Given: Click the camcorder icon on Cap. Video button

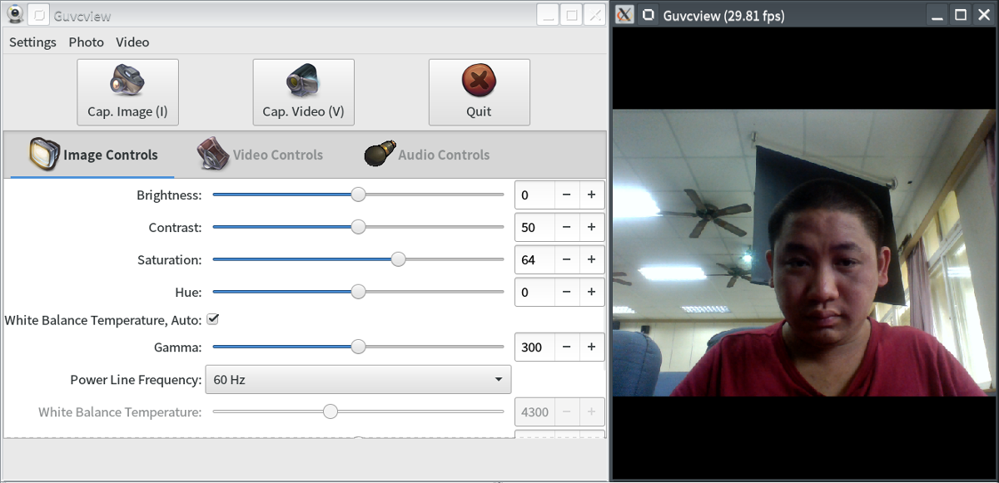Looking at the screenshot, I should point(303,80).
